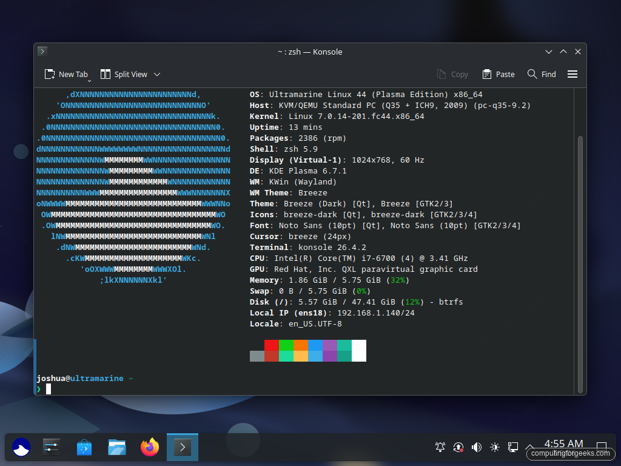621x466 pixels.
Task: Open the brightness tray icon
Action: [x=495, y=447]
